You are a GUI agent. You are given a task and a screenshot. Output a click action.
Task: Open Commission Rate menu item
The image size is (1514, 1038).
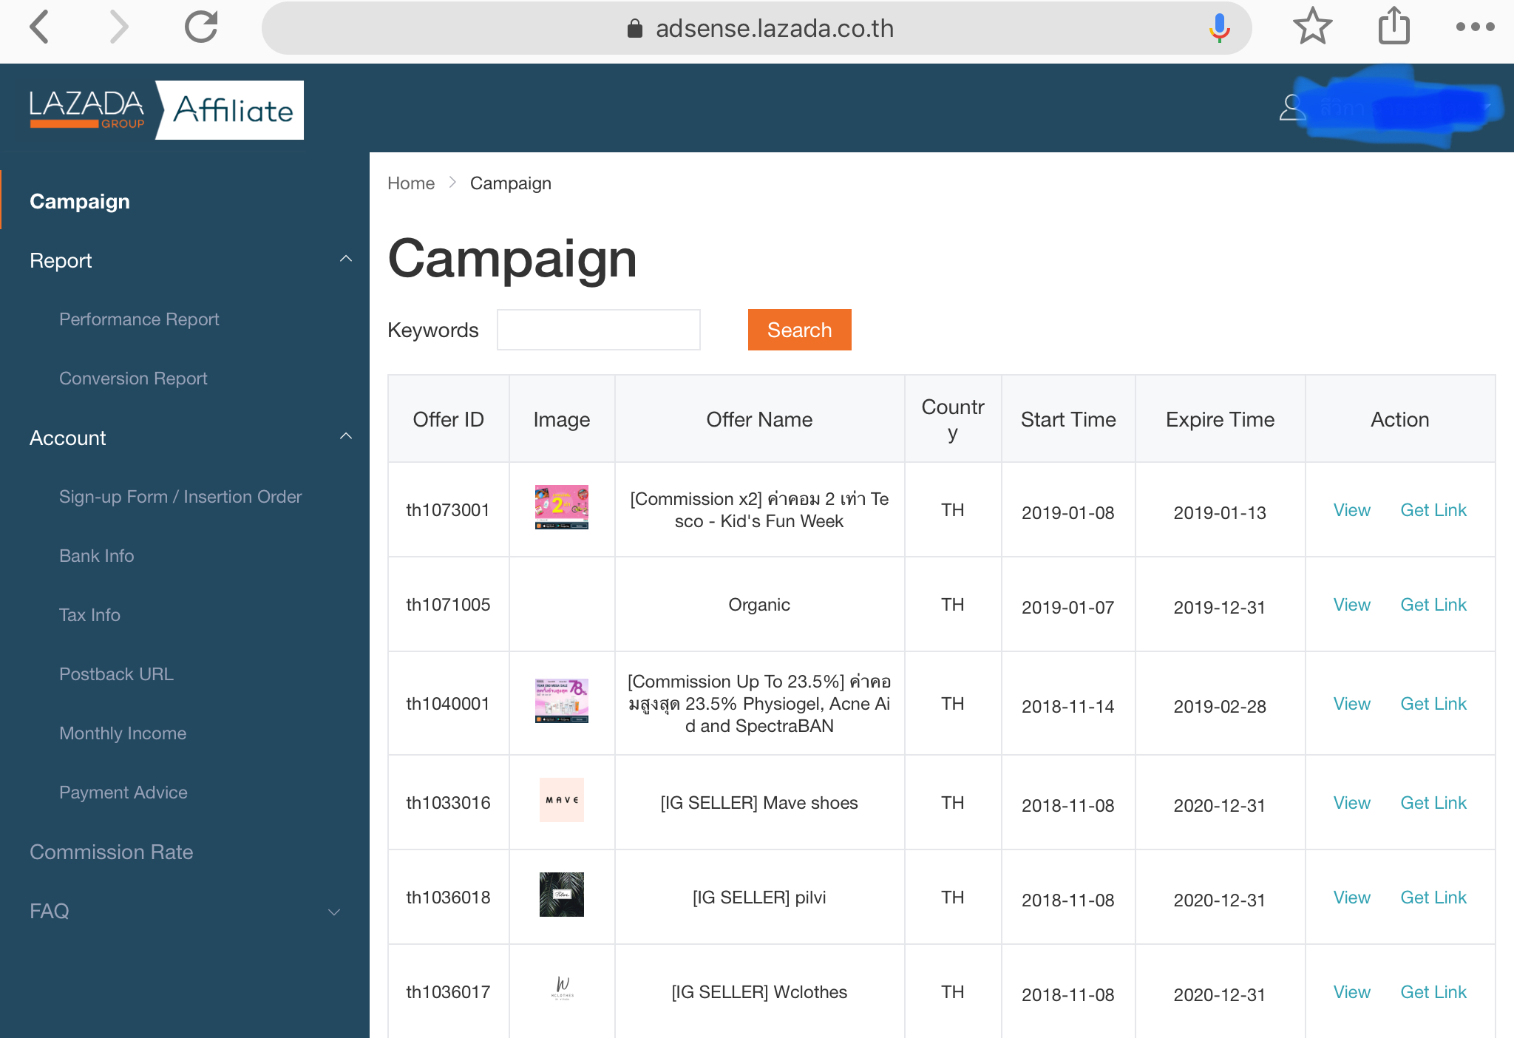(111, 852)
